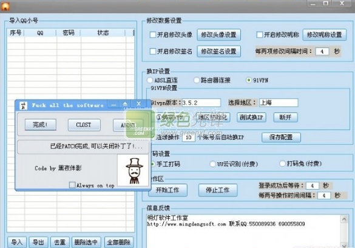Screen dimensions: 355x248
Task: Click the 已经PATCH完成 status message
Action: point(96,146)
